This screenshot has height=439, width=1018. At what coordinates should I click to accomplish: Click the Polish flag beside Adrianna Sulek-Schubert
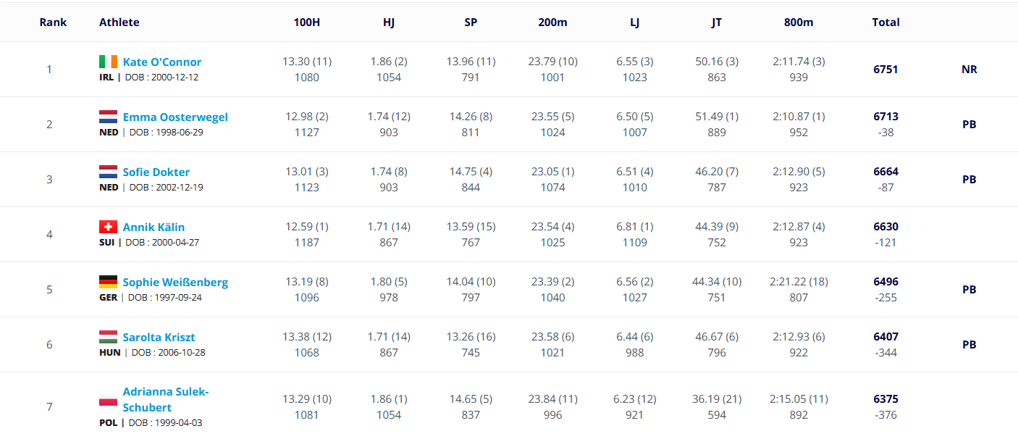tap(108, 400)
